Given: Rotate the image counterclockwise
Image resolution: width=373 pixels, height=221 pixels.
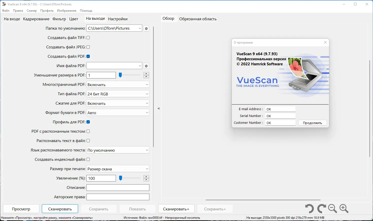Looking at the screenshot, I should pyautogui.click(x=309, y=209).
